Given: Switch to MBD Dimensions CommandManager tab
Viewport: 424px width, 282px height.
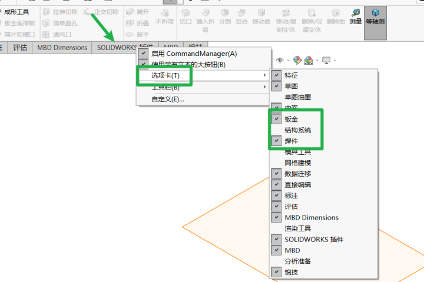Looking at the screenshot, I should coord(62,48).
